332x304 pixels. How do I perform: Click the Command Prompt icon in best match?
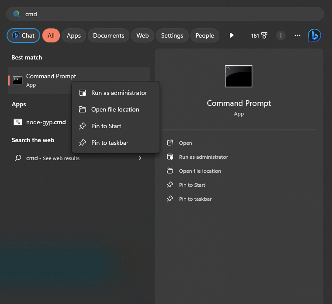(x=17, y=80)
